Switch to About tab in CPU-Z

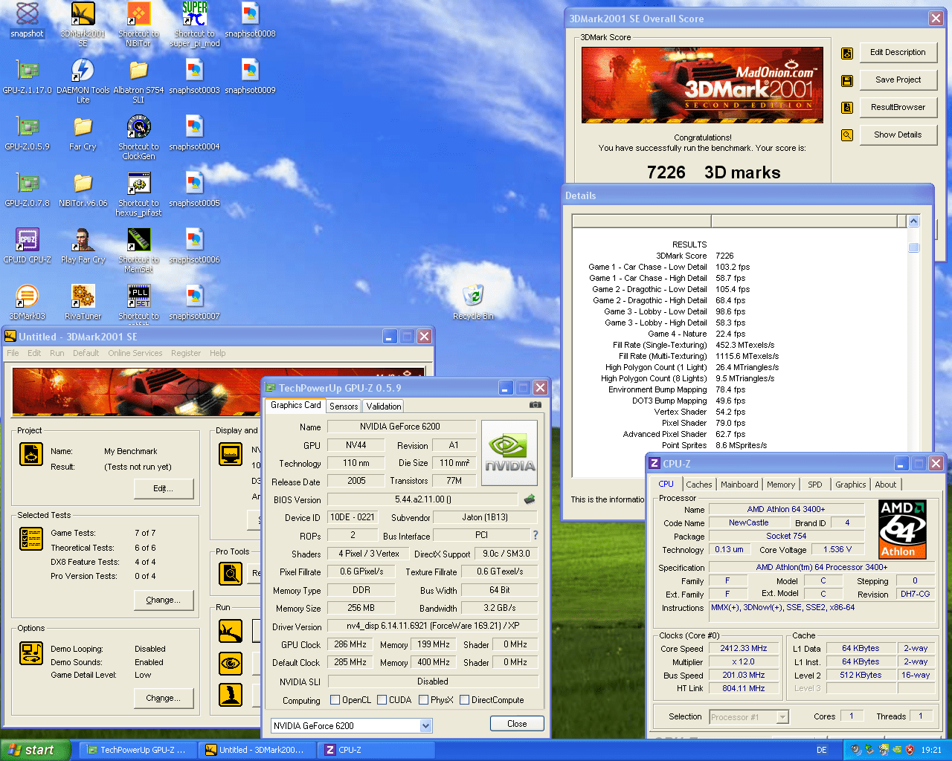[x=886, y=485]
